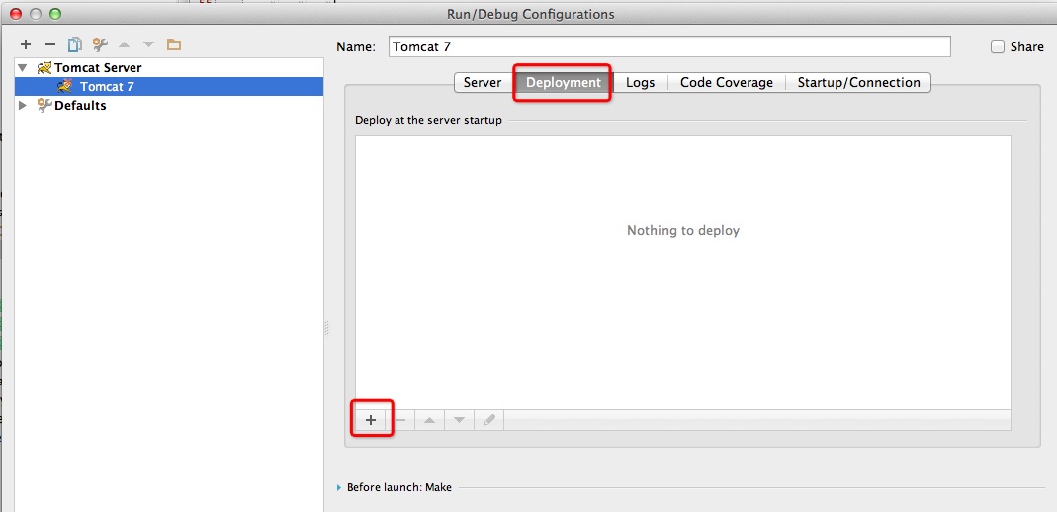1057x512 pixels.
Task: Zoom the window with green button
Action: click(54, 14)
